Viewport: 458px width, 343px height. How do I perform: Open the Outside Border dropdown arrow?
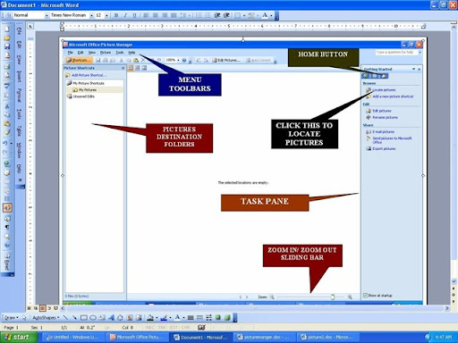pyautogui.click(x=244, y=15)
